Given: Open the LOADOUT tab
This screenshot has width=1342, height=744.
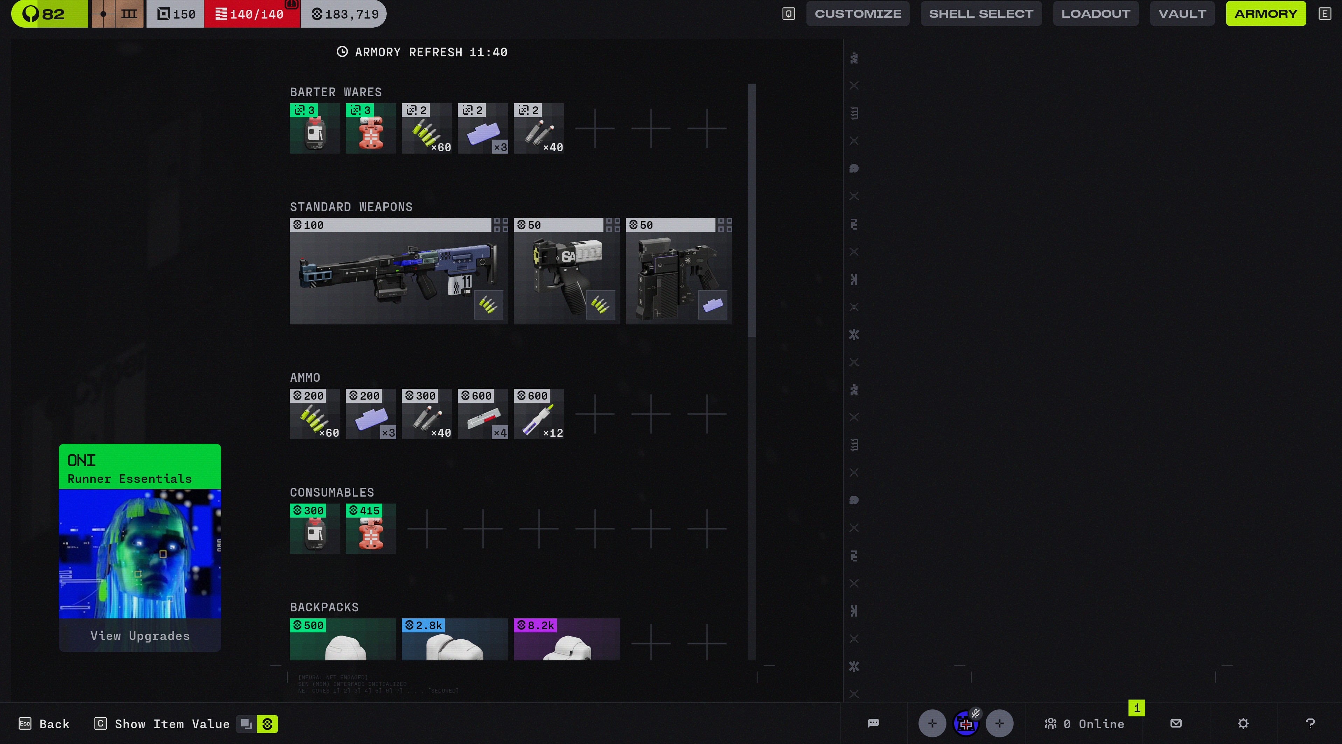Looking at the screenshot, I should [x=1095, y=14].
